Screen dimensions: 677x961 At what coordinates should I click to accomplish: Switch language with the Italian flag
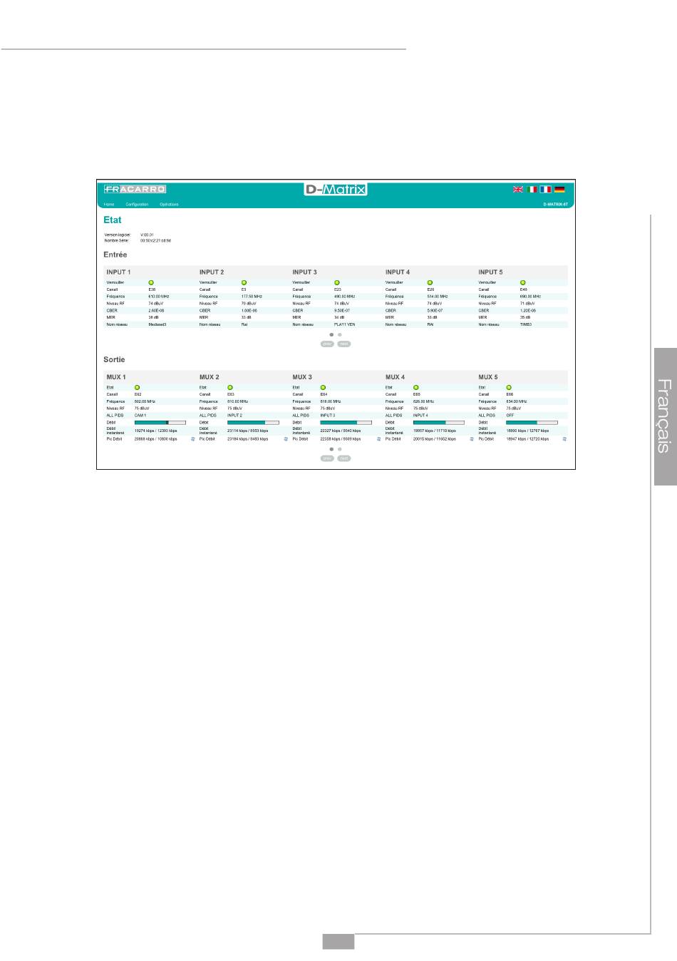tap(532, 190)
